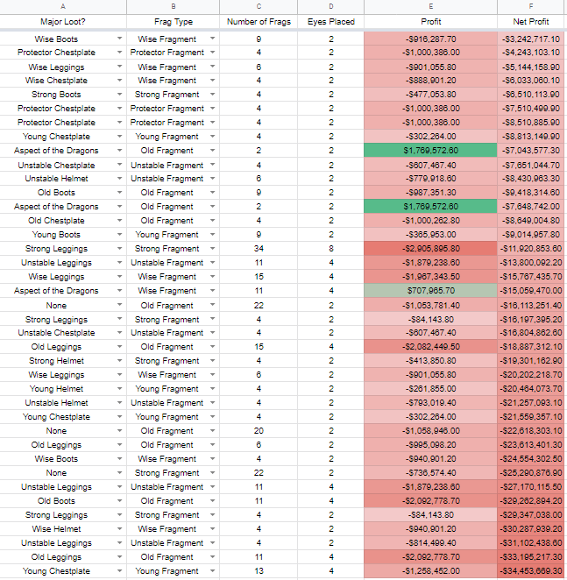Viewport: 567px width, 580px height.
Task: Expand dropdown arrow next to Wise Helmet
Action: 119,529
